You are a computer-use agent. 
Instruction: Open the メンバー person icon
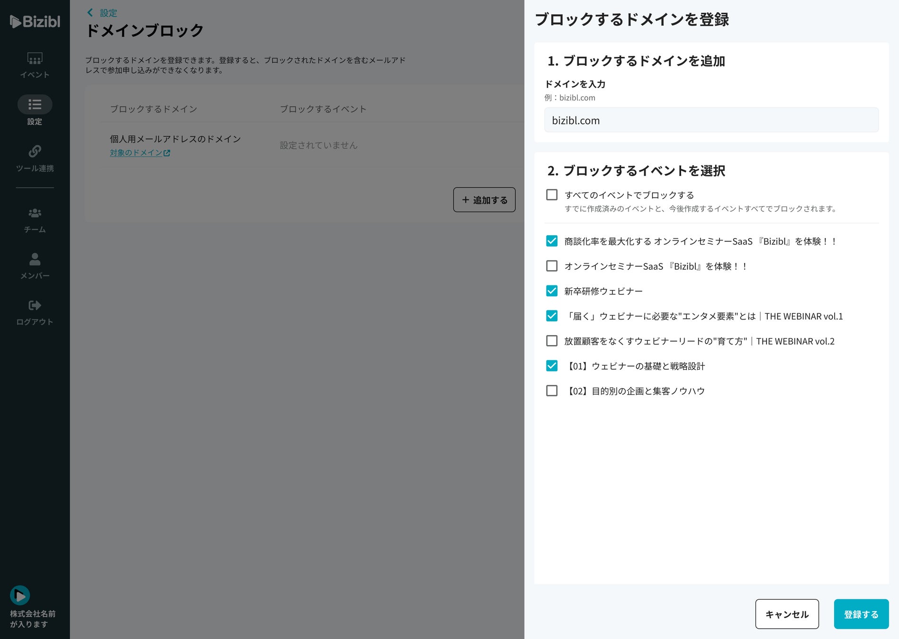35,259
